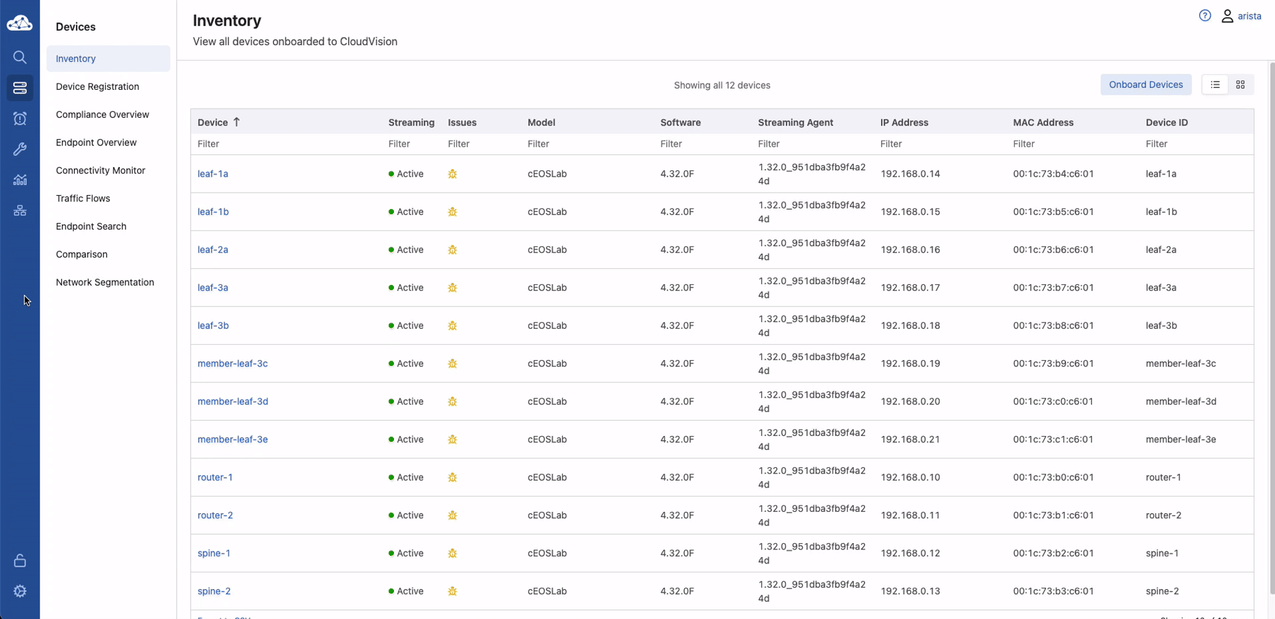This screenshot has width=1275, height=619.
Task: Open the Provisioning wrench icon
Action: [x=20, y=149]
